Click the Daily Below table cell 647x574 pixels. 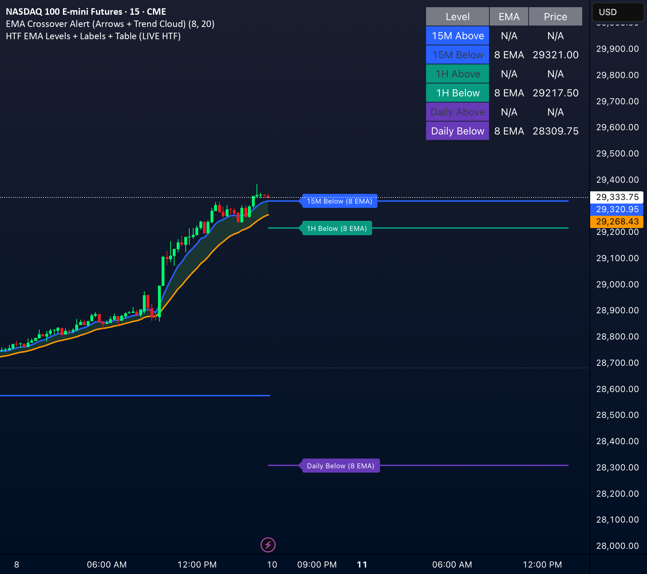[458, 131]
